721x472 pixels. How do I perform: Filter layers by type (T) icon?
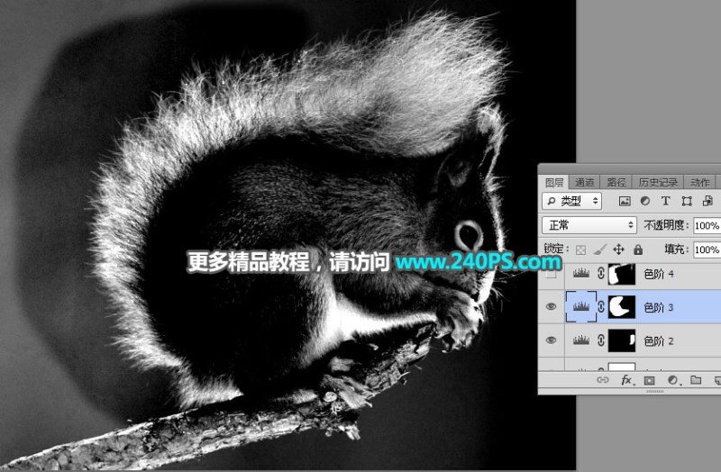click(x=665, y=201)
